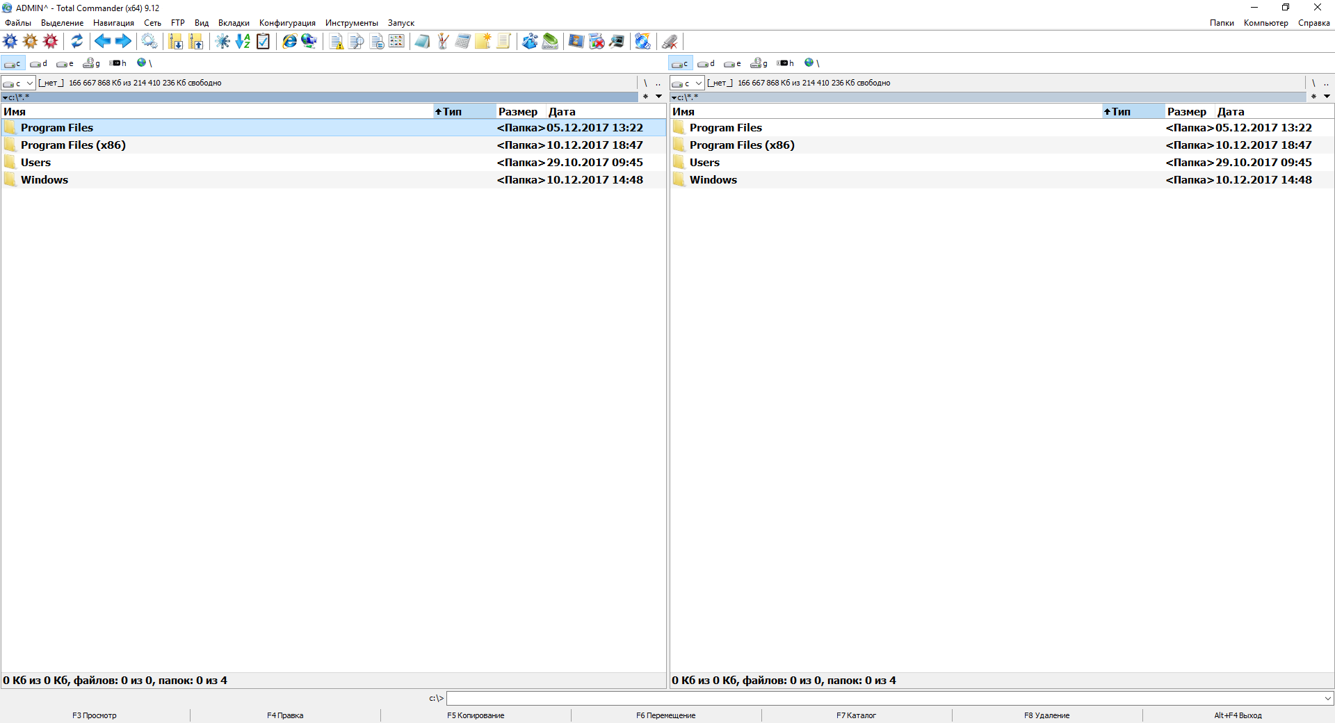This screenshot has width=1335, height=723.
Task: Switch right panel to drive e
Action: 732,63
